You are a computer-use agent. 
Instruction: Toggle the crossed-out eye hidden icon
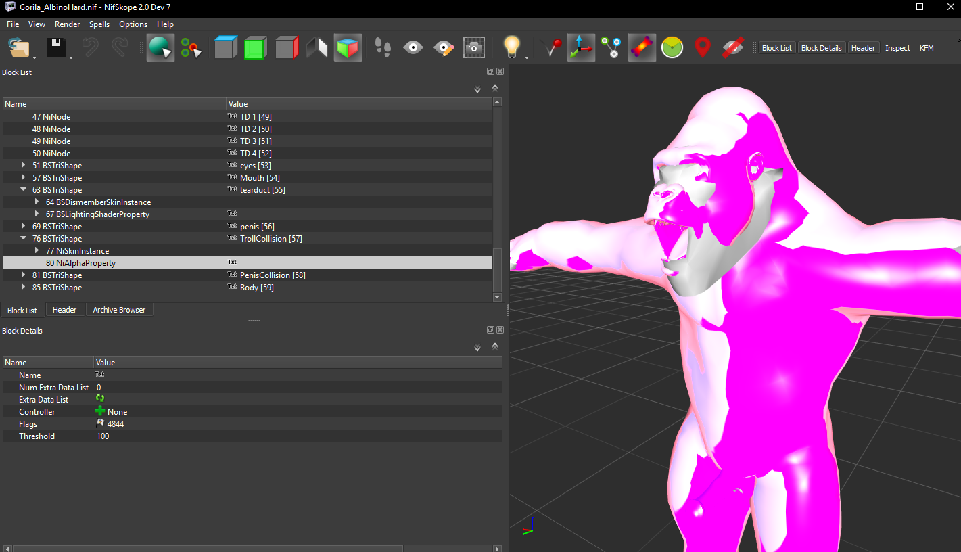click(733, 48)
